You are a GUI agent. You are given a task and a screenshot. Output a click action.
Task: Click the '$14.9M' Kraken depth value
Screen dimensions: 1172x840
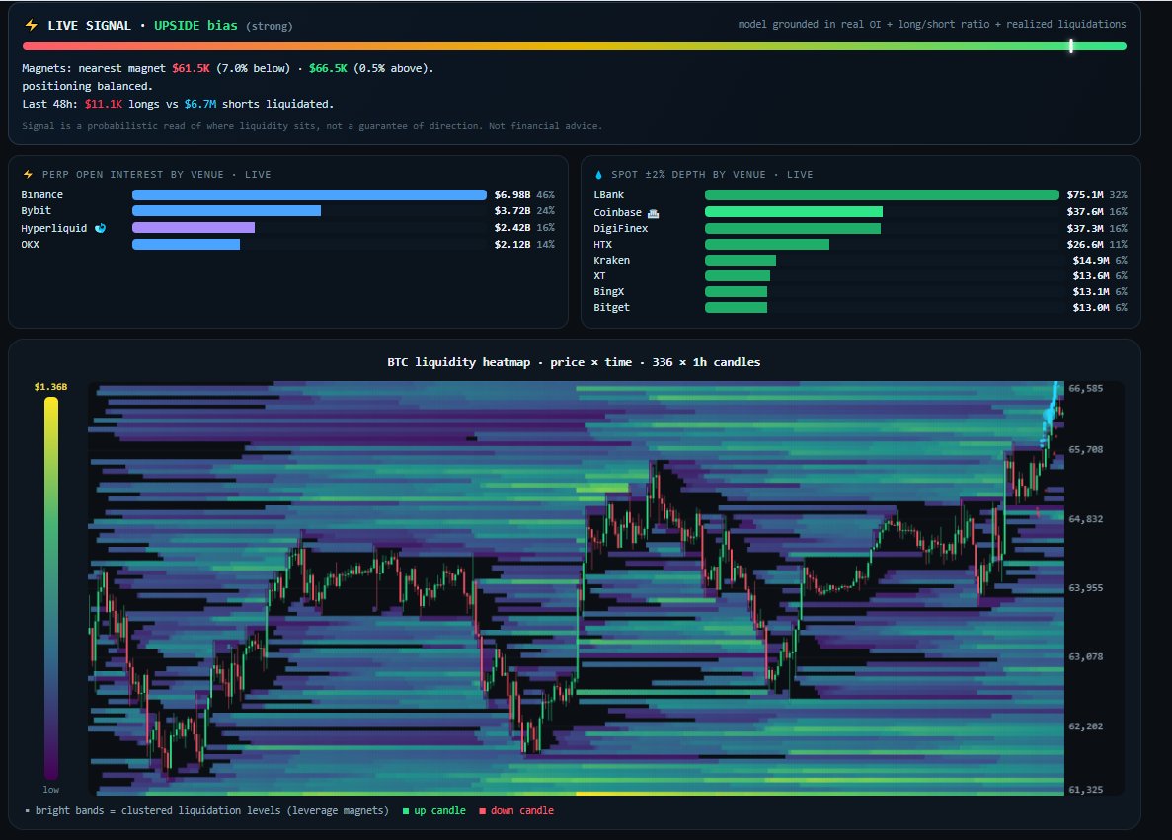pos(1090,260)
